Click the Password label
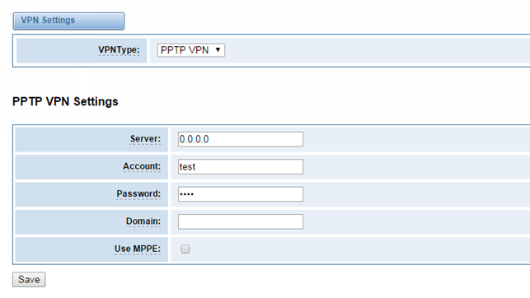530x298 pixels. 138,193
